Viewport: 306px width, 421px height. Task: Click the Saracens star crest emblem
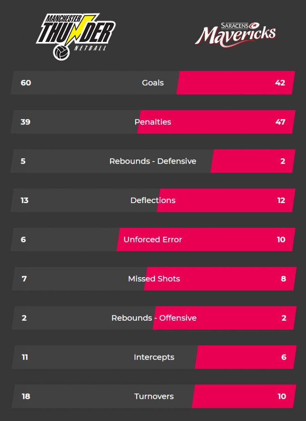click(x=254, y=26)
